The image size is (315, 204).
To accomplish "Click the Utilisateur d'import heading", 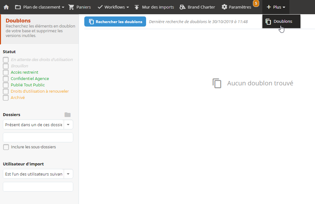I will click(23, 164).
